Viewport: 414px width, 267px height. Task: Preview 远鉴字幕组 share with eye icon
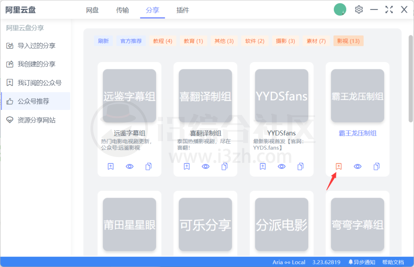pos(130,167)
